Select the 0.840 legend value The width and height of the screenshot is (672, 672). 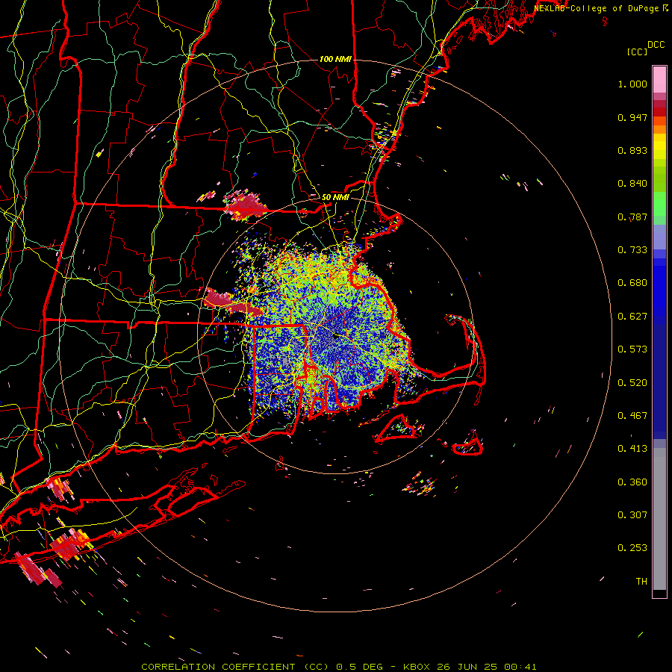632,184
